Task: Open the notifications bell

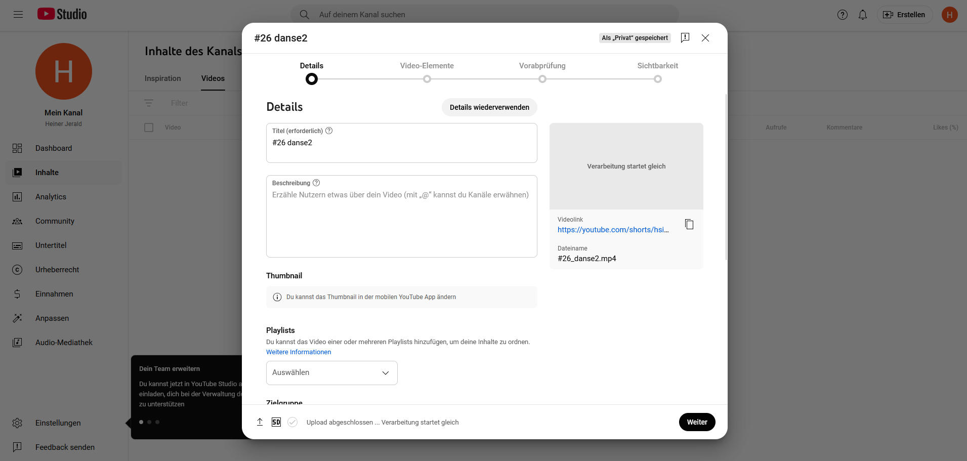Action: pyautogui.click(x=862, y=15)
